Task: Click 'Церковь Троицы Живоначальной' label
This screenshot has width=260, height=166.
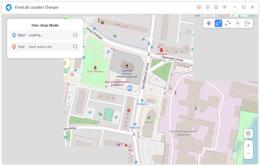Action: 127,73
